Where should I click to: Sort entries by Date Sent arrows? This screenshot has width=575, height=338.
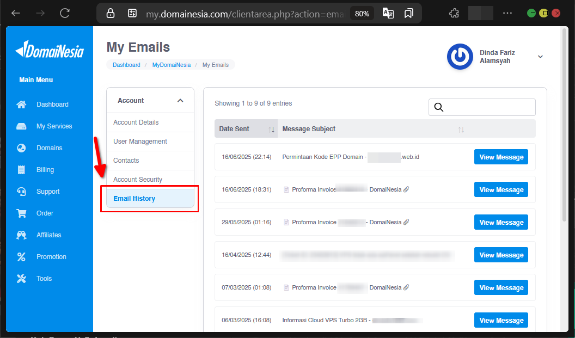[x=271, y=130]
